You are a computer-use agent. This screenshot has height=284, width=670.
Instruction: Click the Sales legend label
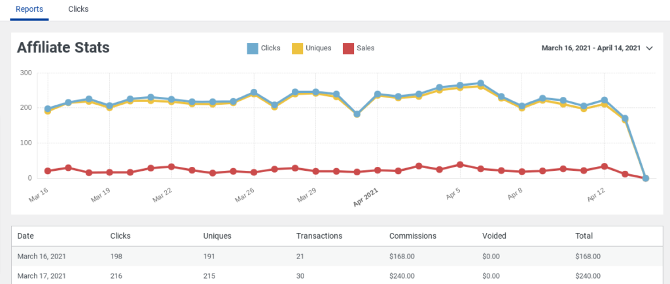(x=366, y=48)
